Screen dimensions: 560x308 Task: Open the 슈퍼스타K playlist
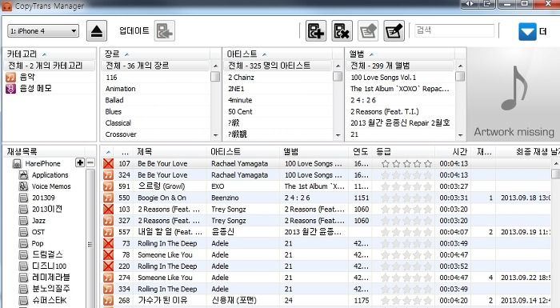(50, 301)
